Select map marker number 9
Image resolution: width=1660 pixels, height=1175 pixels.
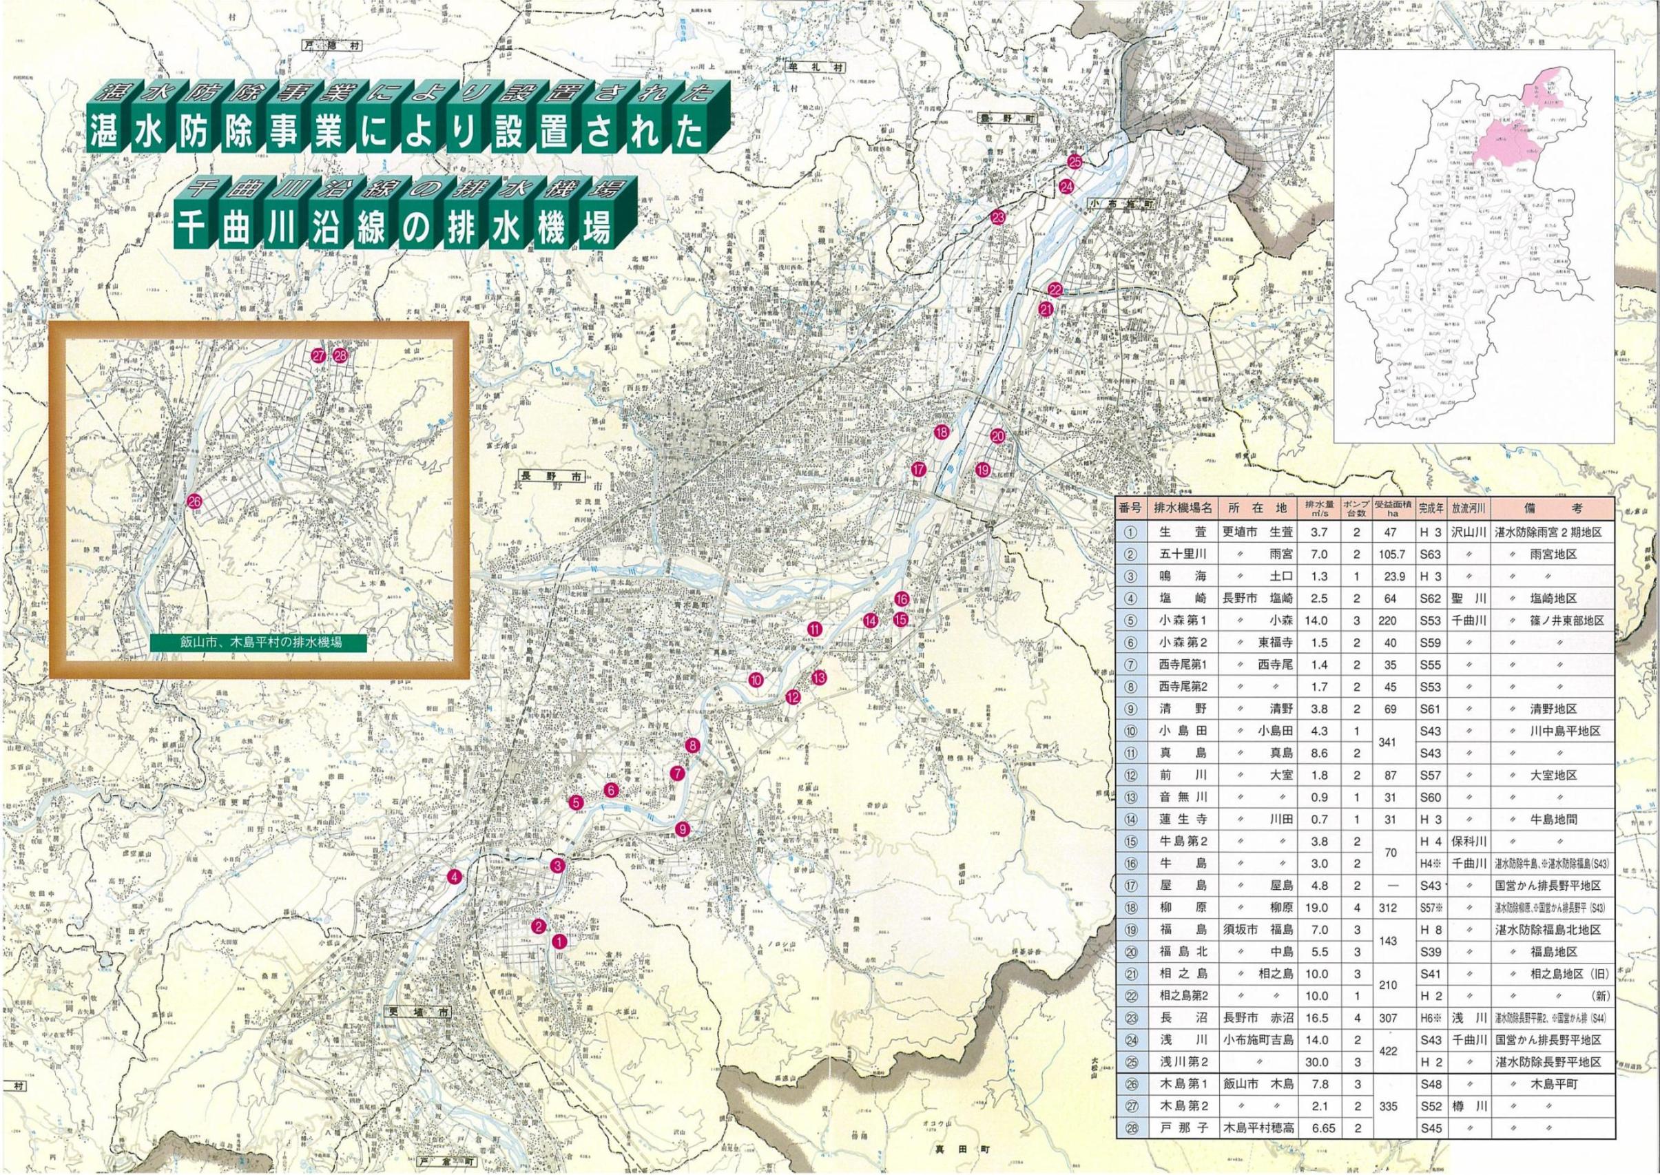[x=682, y=829]
